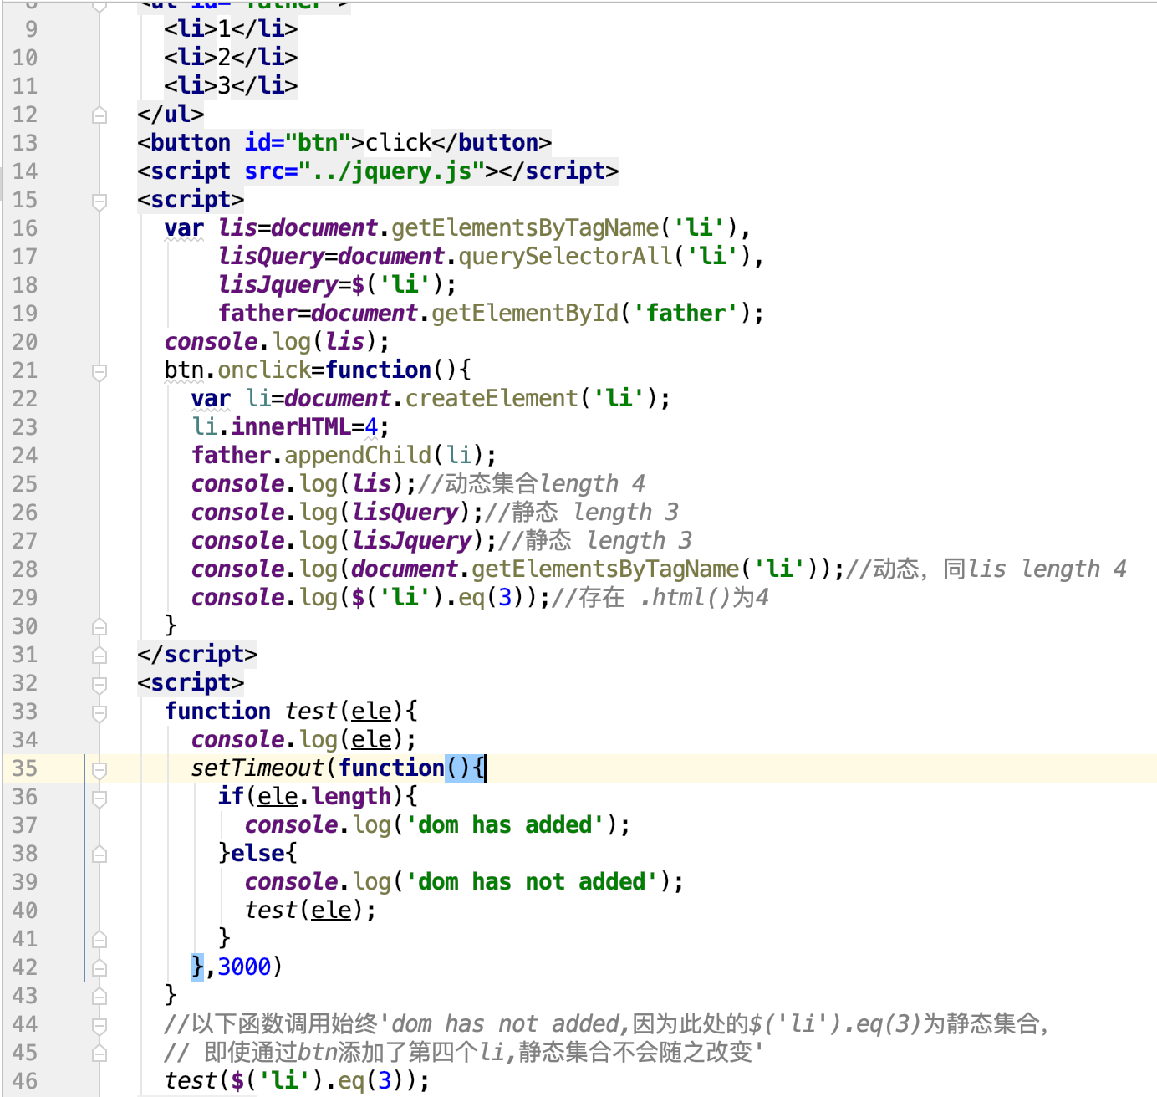Click the comment '动态集合length 4' on line 25
The image size is (1157, 1097).
[x=532, y=484]
